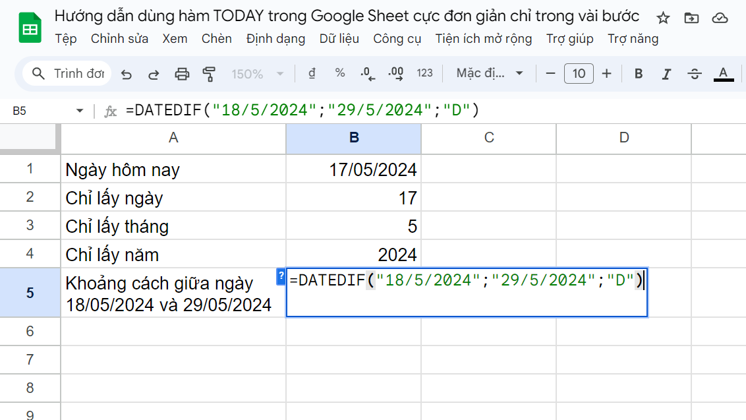Viewport: 746px width, 420px height.
Task: Open the name box dropdown showing B5
Action: (80, 109)
